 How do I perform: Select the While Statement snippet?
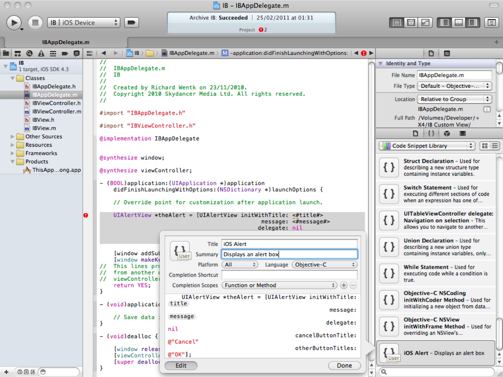coord(436,273)
